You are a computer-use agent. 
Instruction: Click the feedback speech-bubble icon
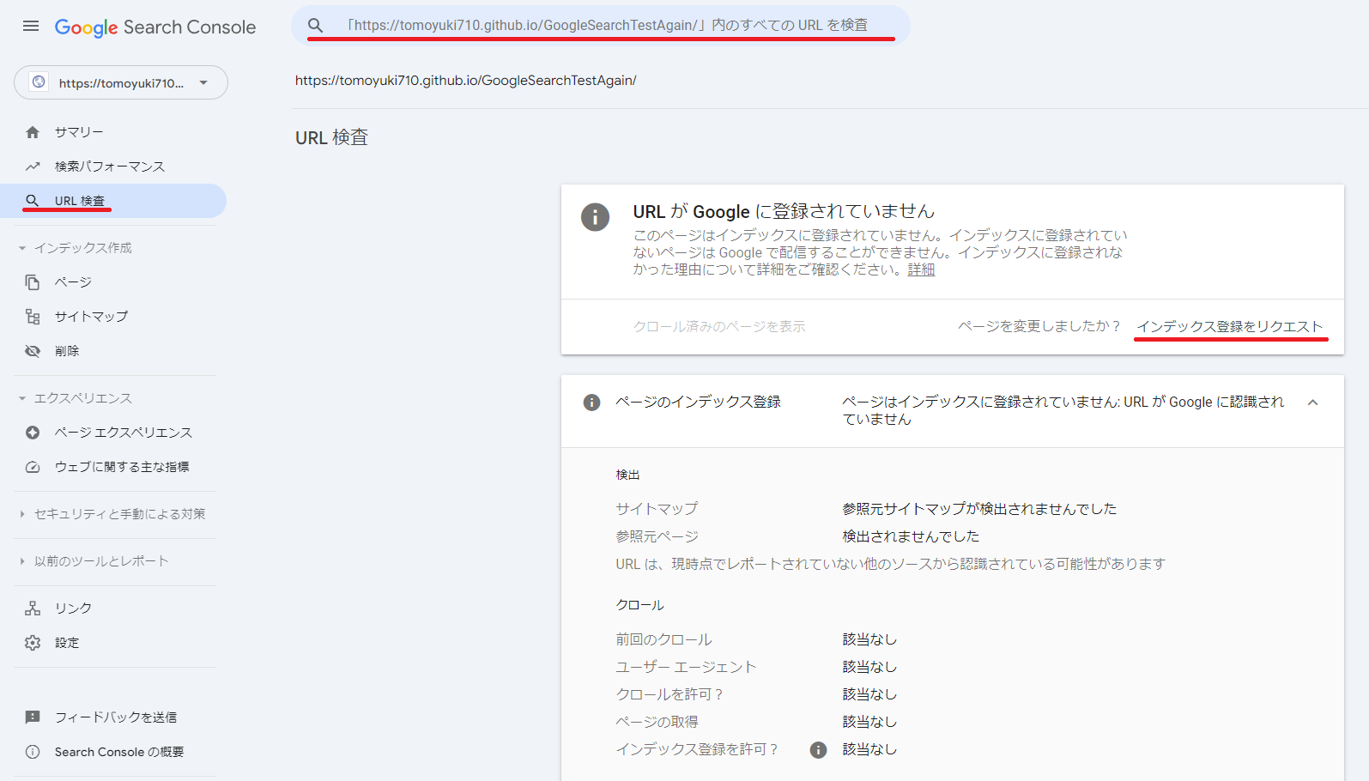click(33, 717)
